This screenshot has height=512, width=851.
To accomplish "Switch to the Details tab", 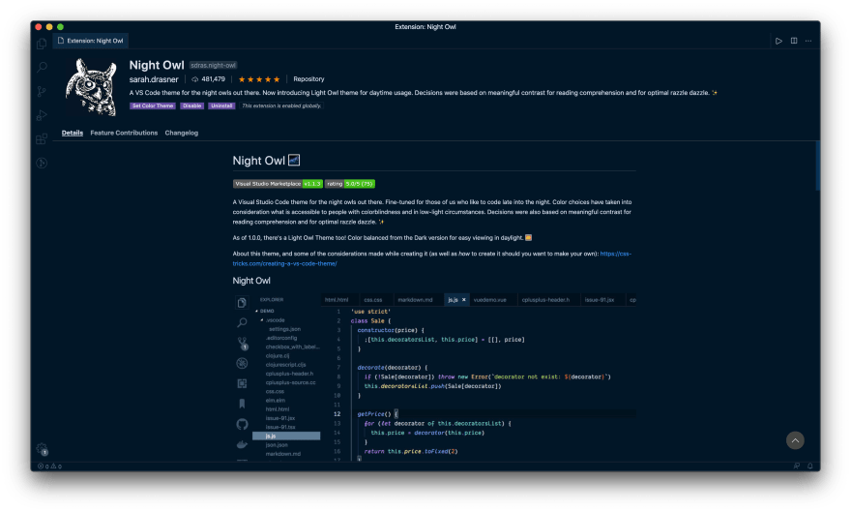I will 73,133.
